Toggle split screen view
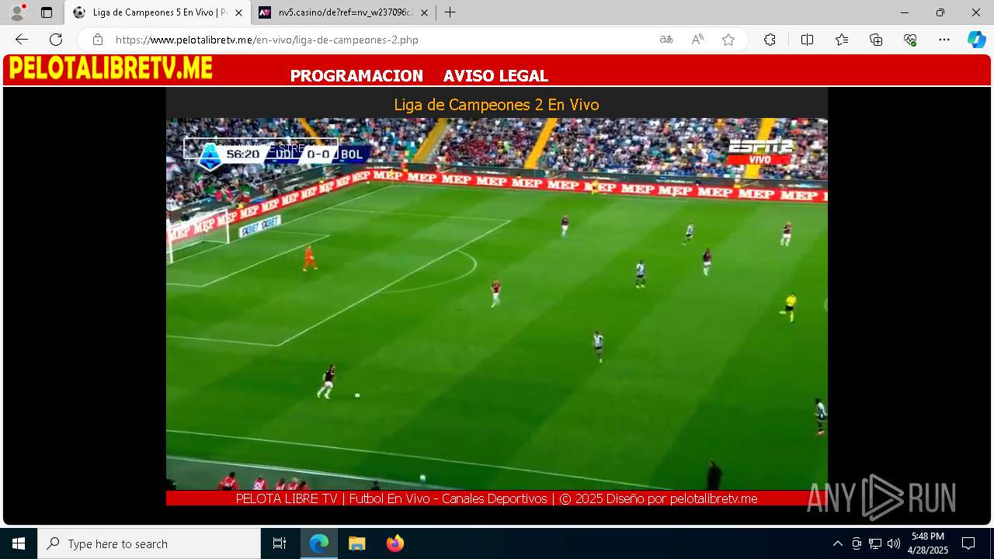 807,40
